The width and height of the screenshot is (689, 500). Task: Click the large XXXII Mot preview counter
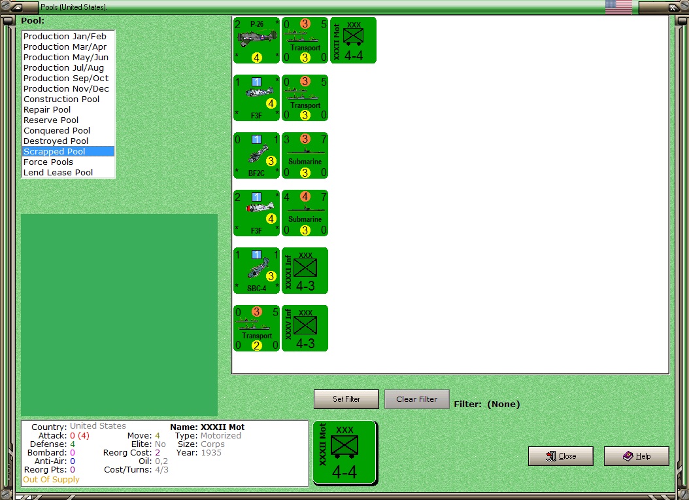[345, 453]
